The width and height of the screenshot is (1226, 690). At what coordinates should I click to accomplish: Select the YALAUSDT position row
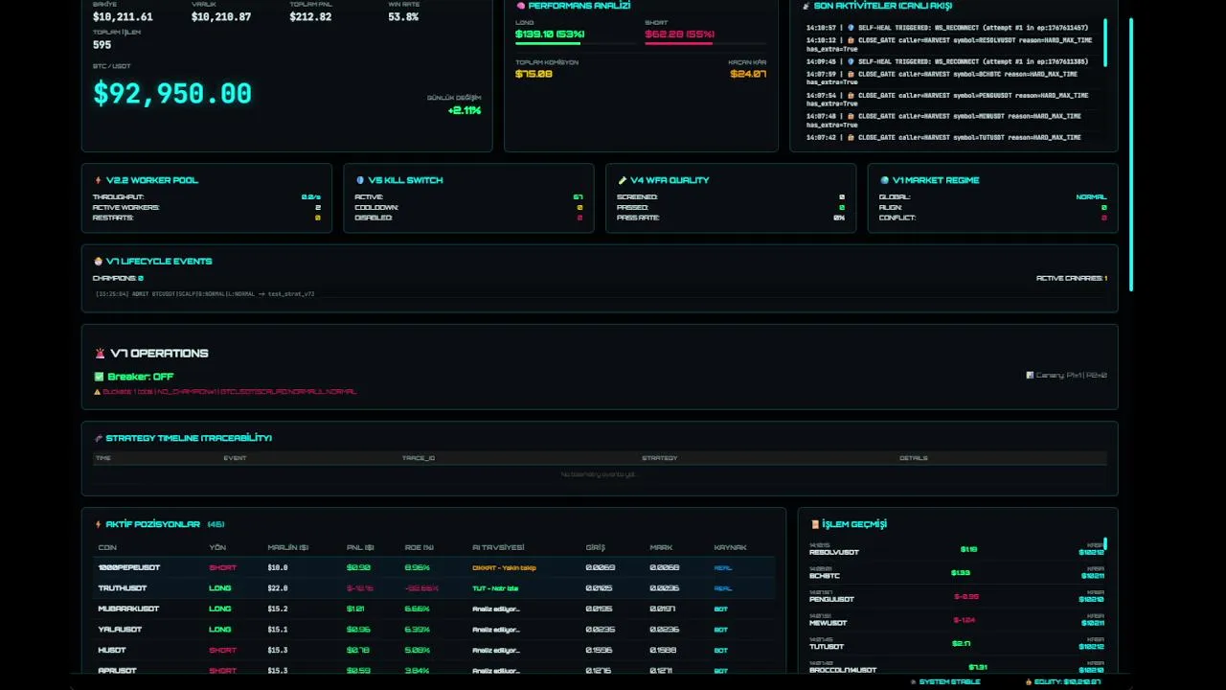(x=434, y=630)
